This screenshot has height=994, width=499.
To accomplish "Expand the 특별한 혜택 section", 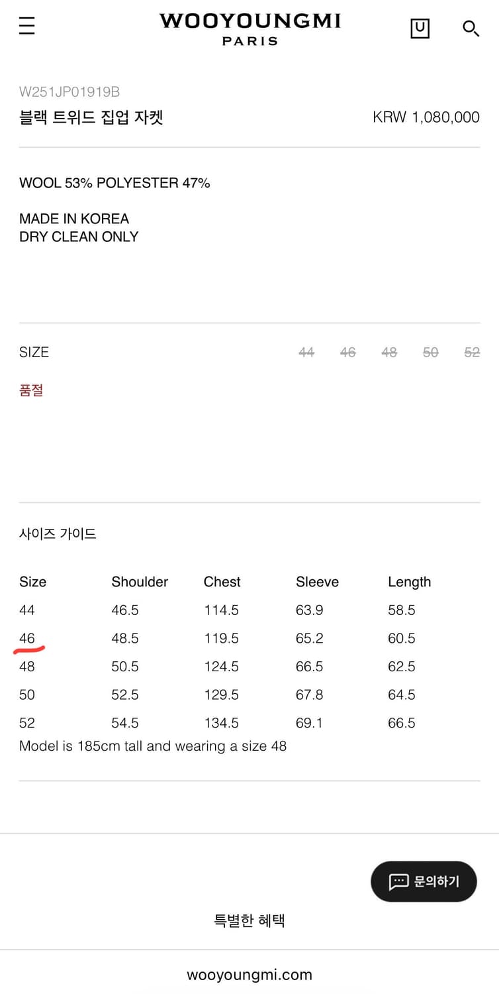I will [250, 920].
